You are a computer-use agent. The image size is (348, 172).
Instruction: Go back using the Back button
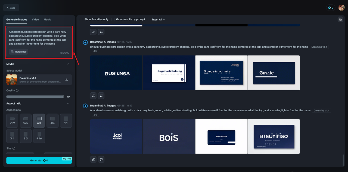tap(11, 8)
